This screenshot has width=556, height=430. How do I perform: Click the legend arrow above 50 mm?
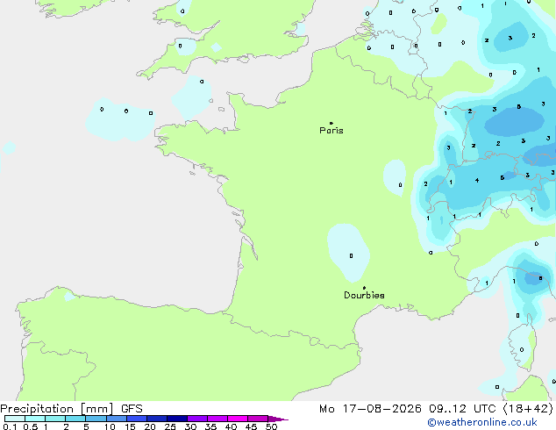point(278,419)
